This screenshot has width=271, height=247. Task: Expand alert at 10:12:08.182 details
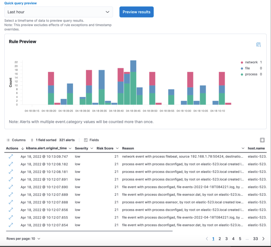[11, 164]
